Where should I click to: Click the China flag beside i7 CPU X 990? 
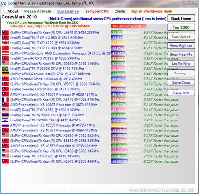pos(5,48)
